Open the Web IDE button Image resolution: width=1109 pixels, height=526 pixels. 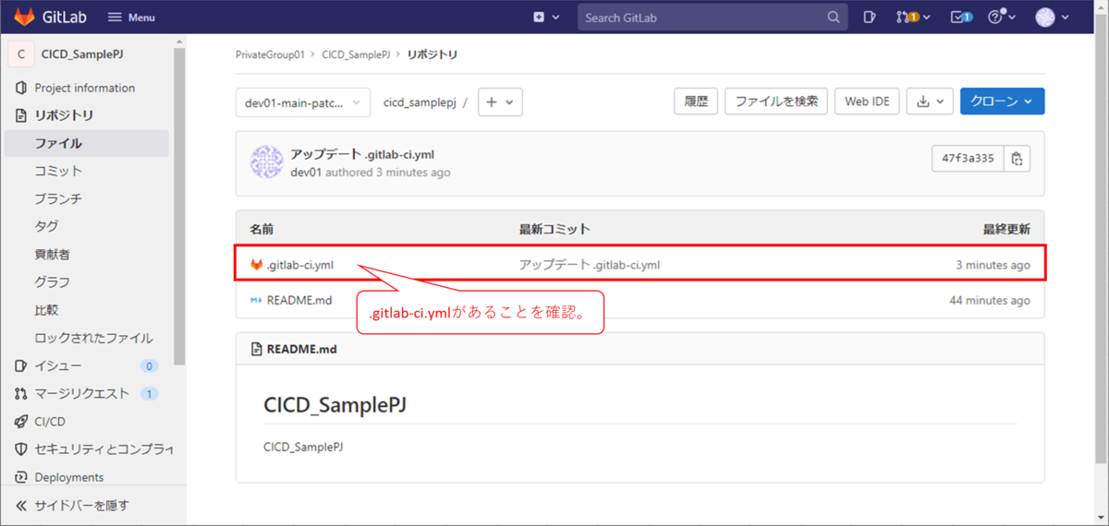click(868, 102)
